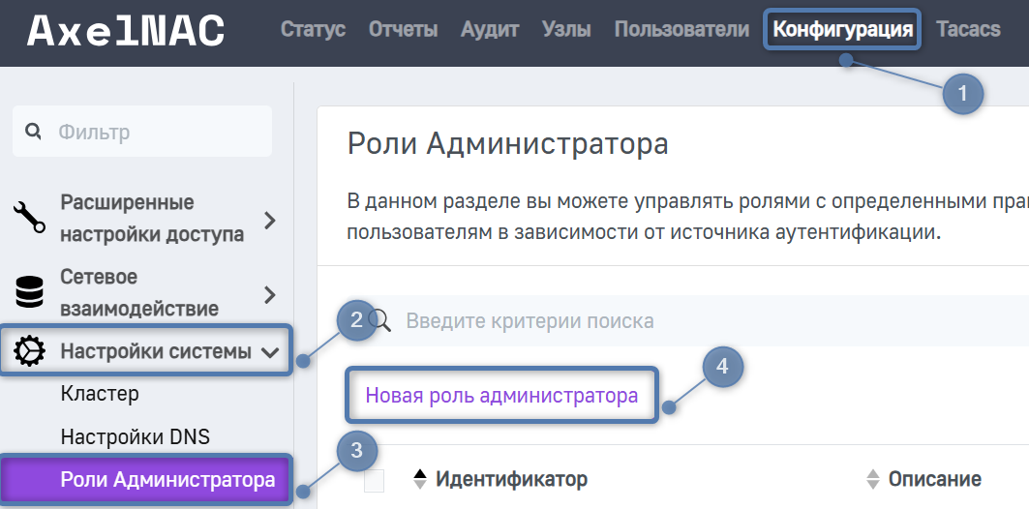
Task: Click the sort arrows beside Описание
Action: [x=872, y=479]
